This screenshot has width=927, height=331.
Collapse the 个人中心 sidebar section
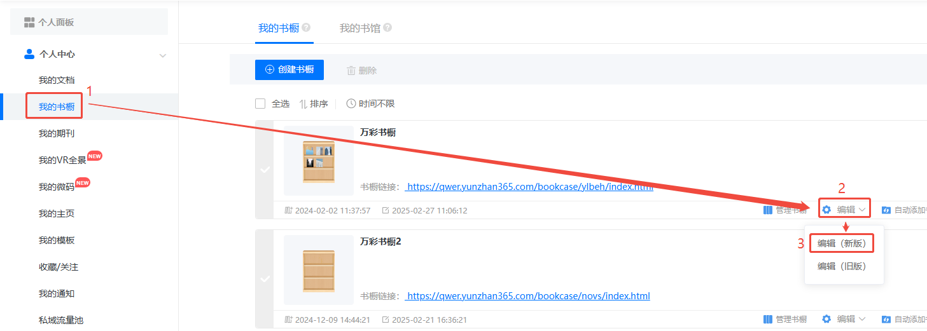162,55
